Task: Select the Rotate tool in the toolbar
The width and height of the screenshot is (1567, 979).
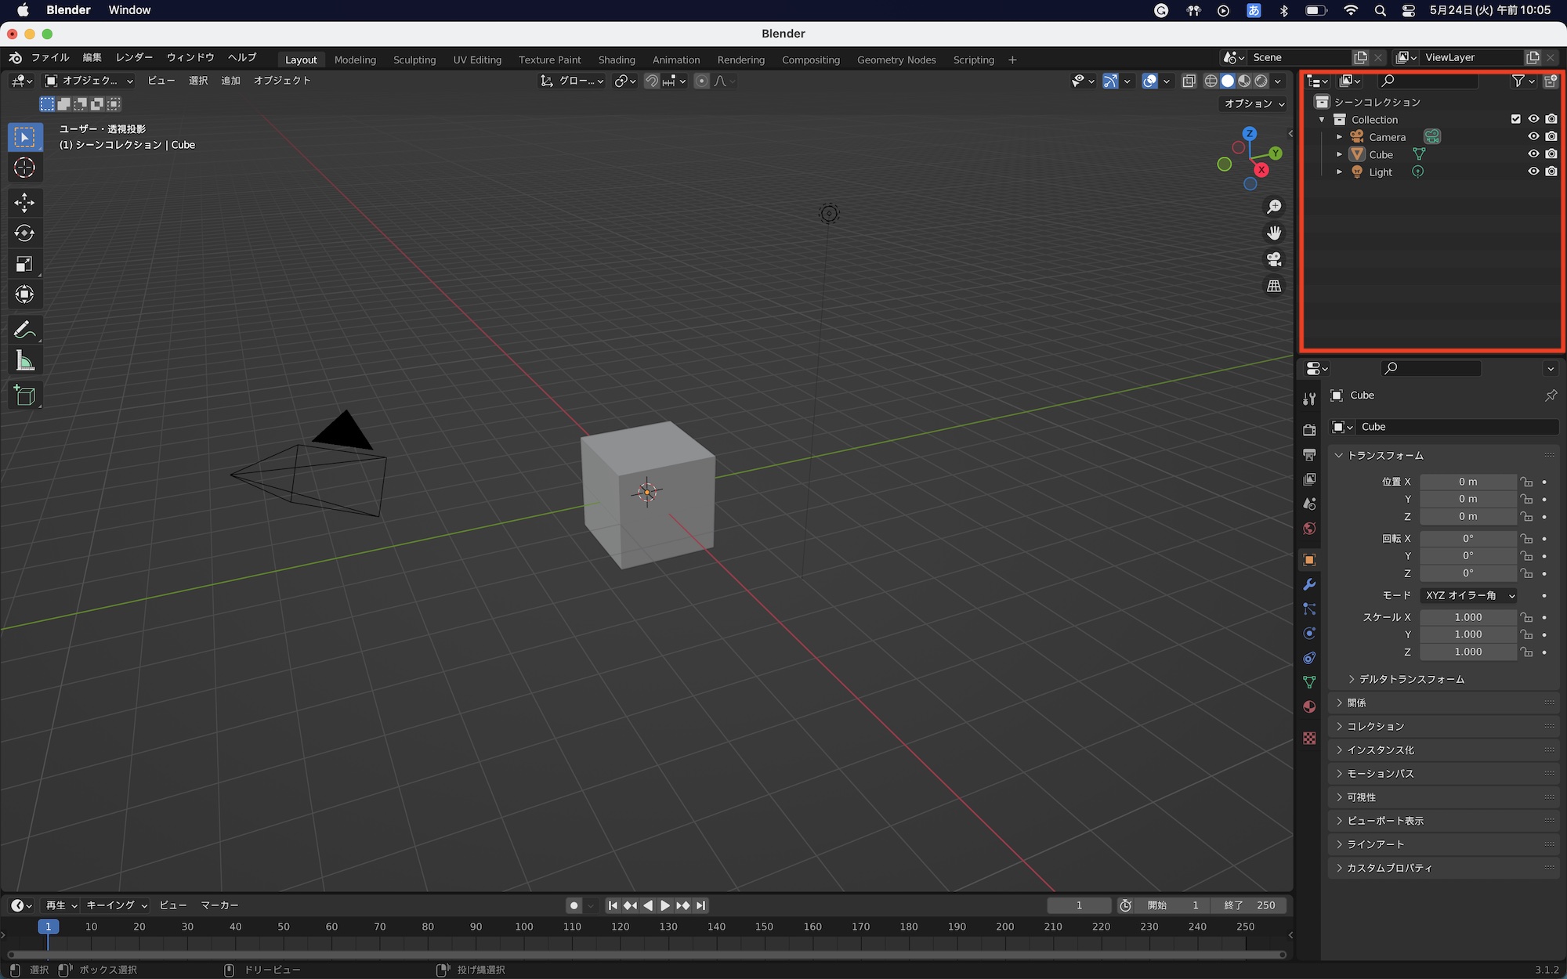Action: [24, 233]
